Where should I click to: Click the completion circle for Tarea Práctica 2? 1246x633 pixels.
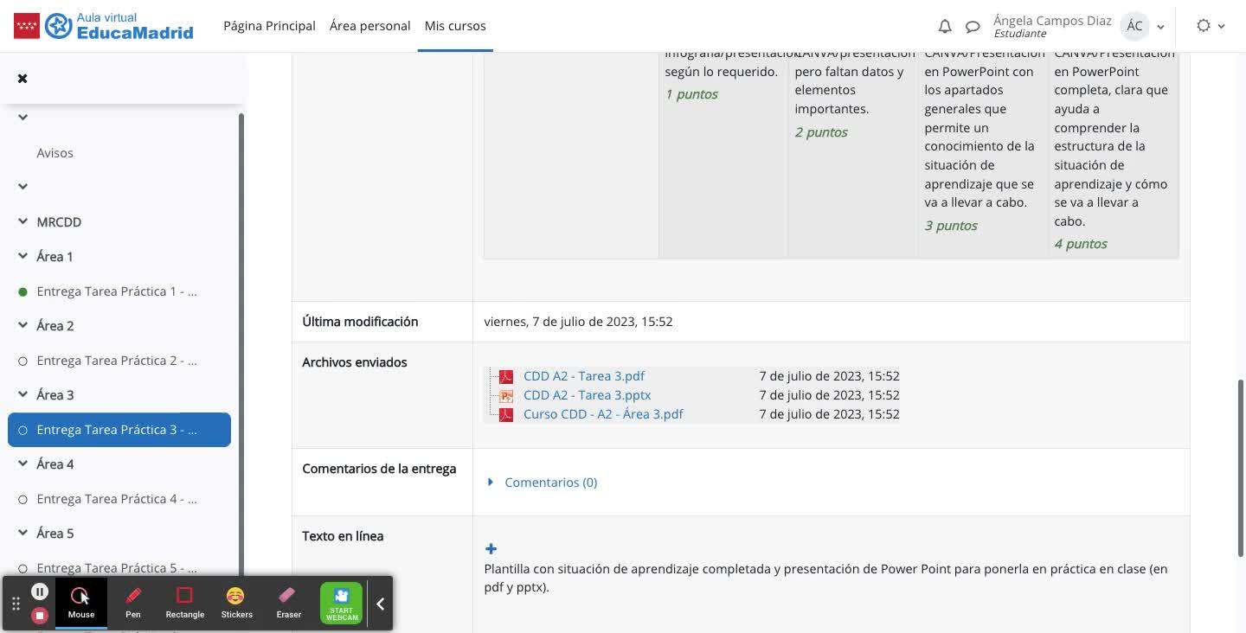23,361
